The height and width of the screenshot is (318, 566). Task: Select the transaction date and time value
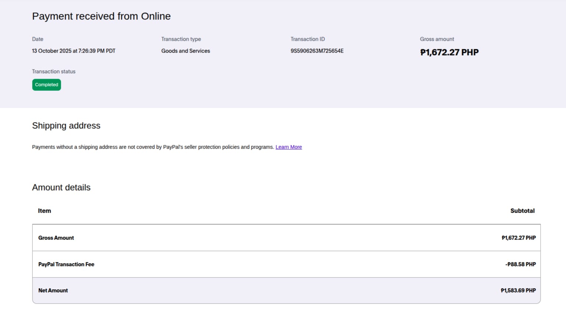(74, 51)
